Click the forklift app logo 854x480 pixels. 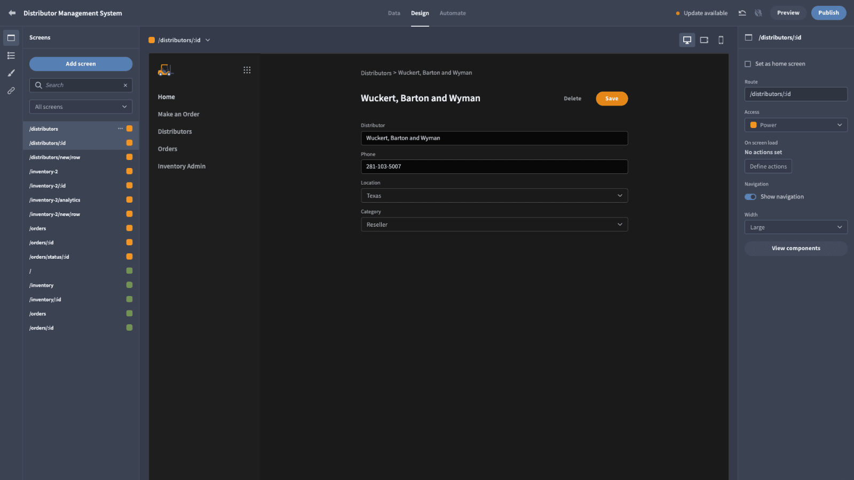point(165,70)
